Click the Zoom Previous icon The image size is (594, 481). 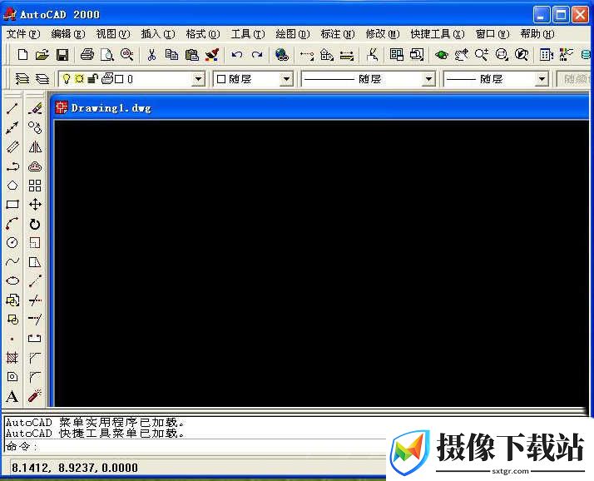(522, 55)
